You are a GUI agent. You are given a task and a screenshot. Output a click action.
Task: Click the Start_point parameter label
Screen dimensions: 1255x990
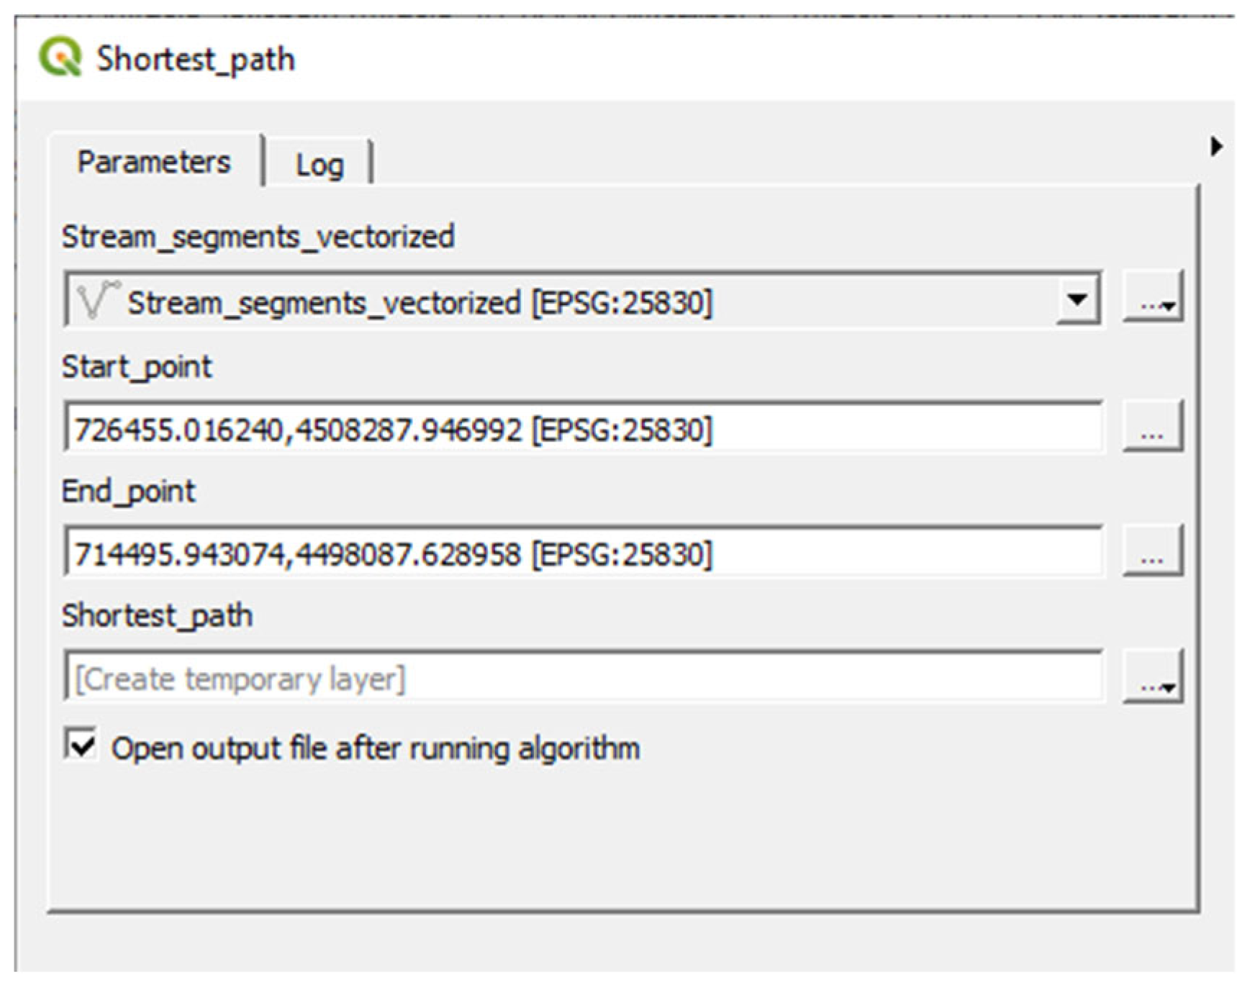pos(137,367)
